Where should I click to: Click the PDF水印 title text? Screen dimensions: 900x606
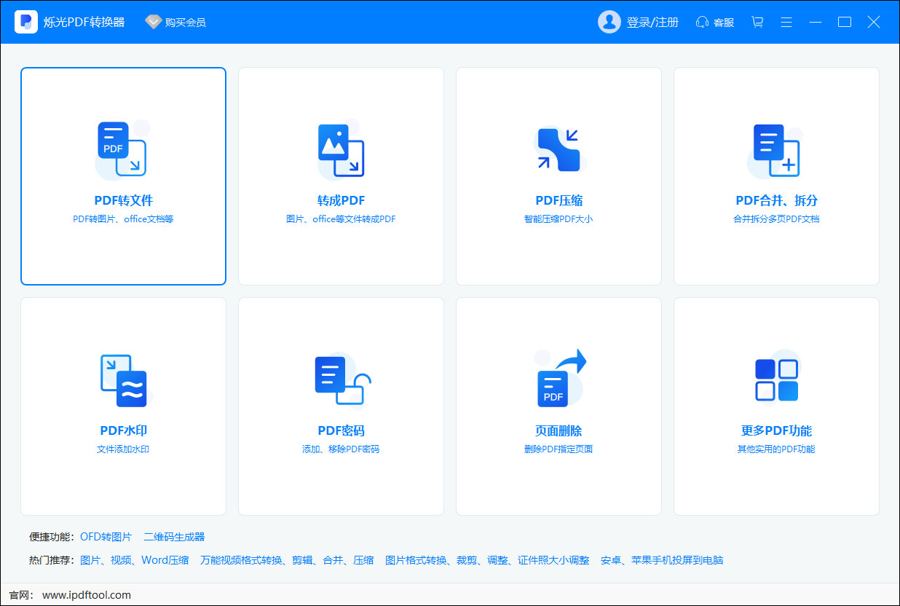pos(124,430)
